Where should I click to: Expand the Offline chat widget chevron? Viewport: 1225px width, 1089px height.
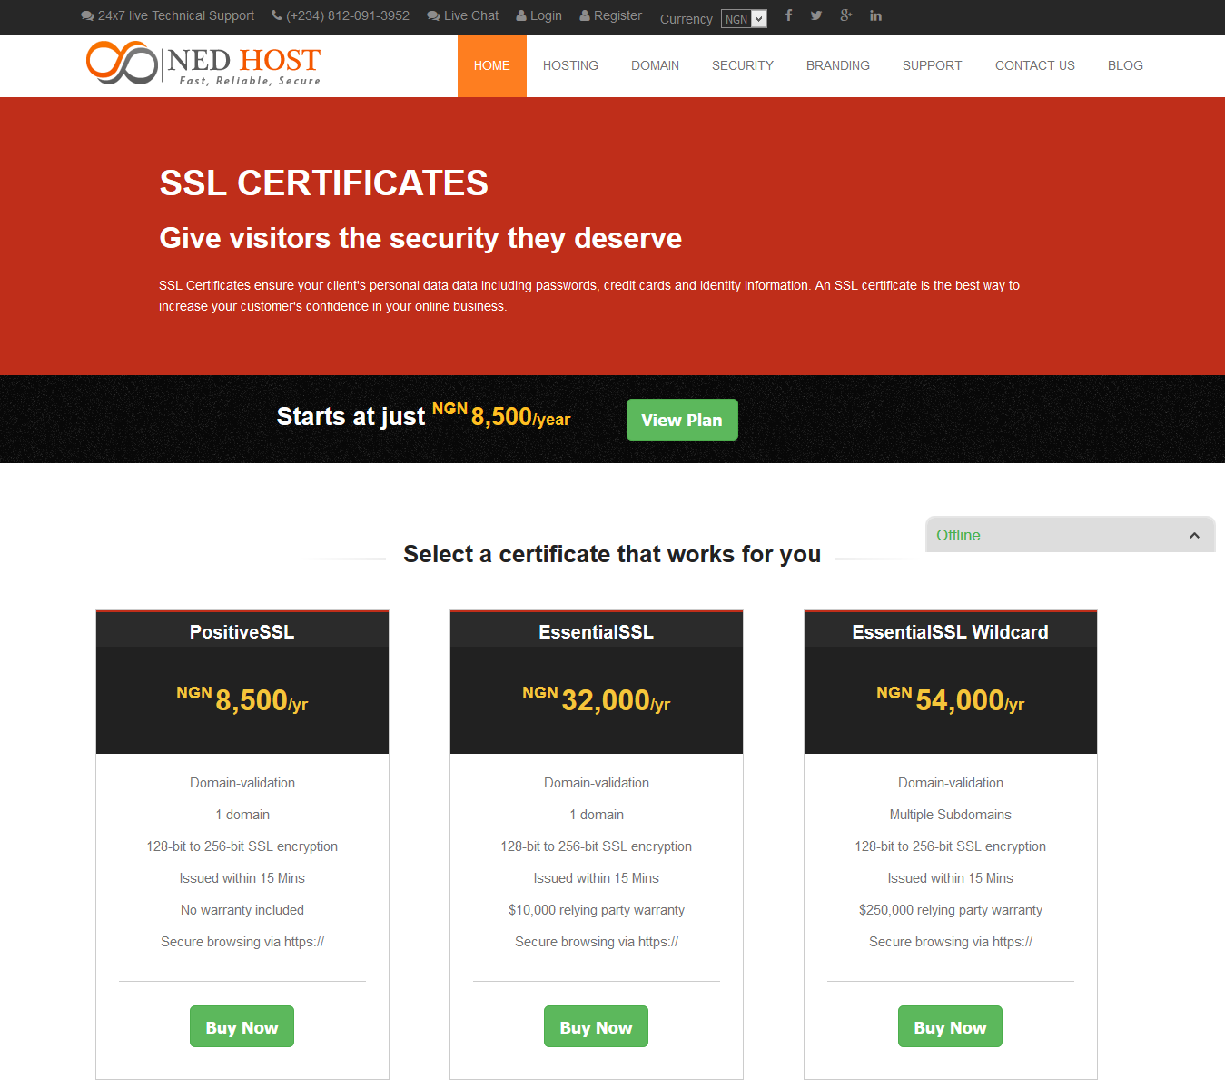point(1194,536)
